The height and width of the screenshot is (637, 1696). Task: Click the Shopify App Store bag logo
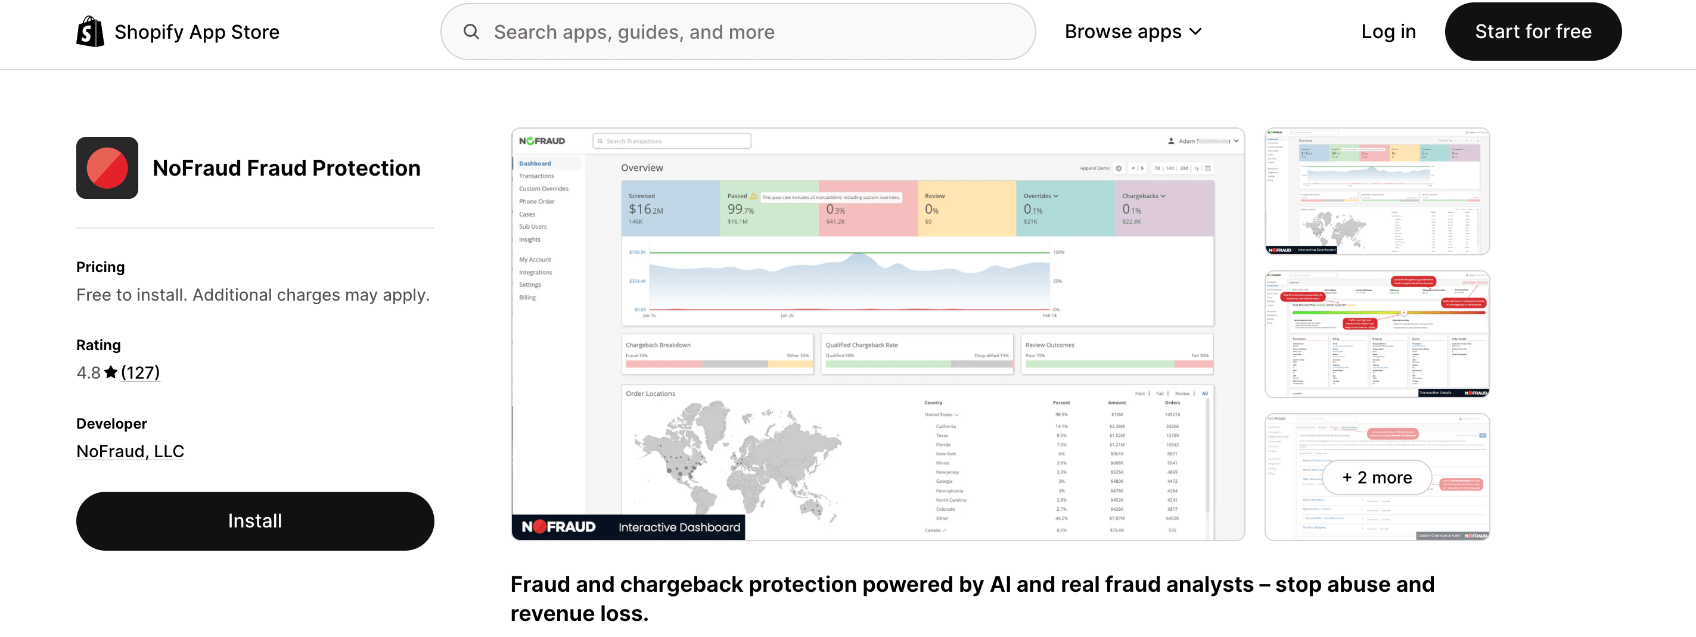[89, 31]
